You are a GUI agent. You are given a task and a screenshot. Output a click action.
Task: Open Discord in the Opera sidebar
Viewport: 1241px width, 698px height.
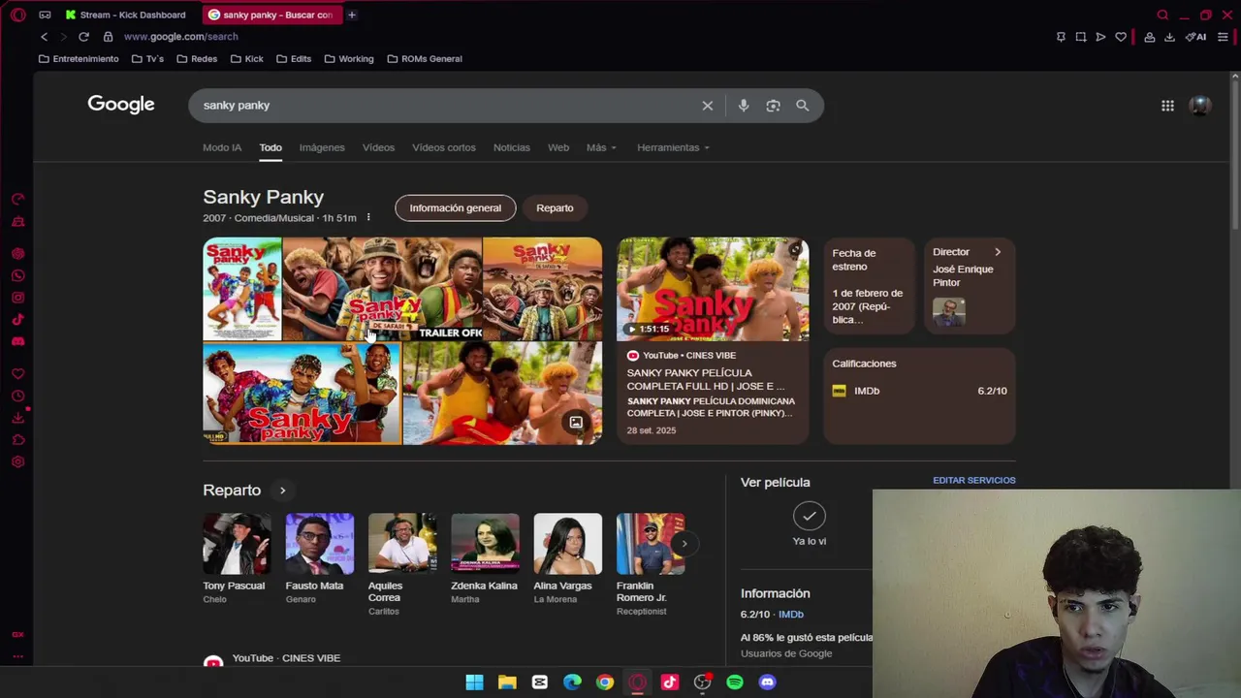(17, 341)
